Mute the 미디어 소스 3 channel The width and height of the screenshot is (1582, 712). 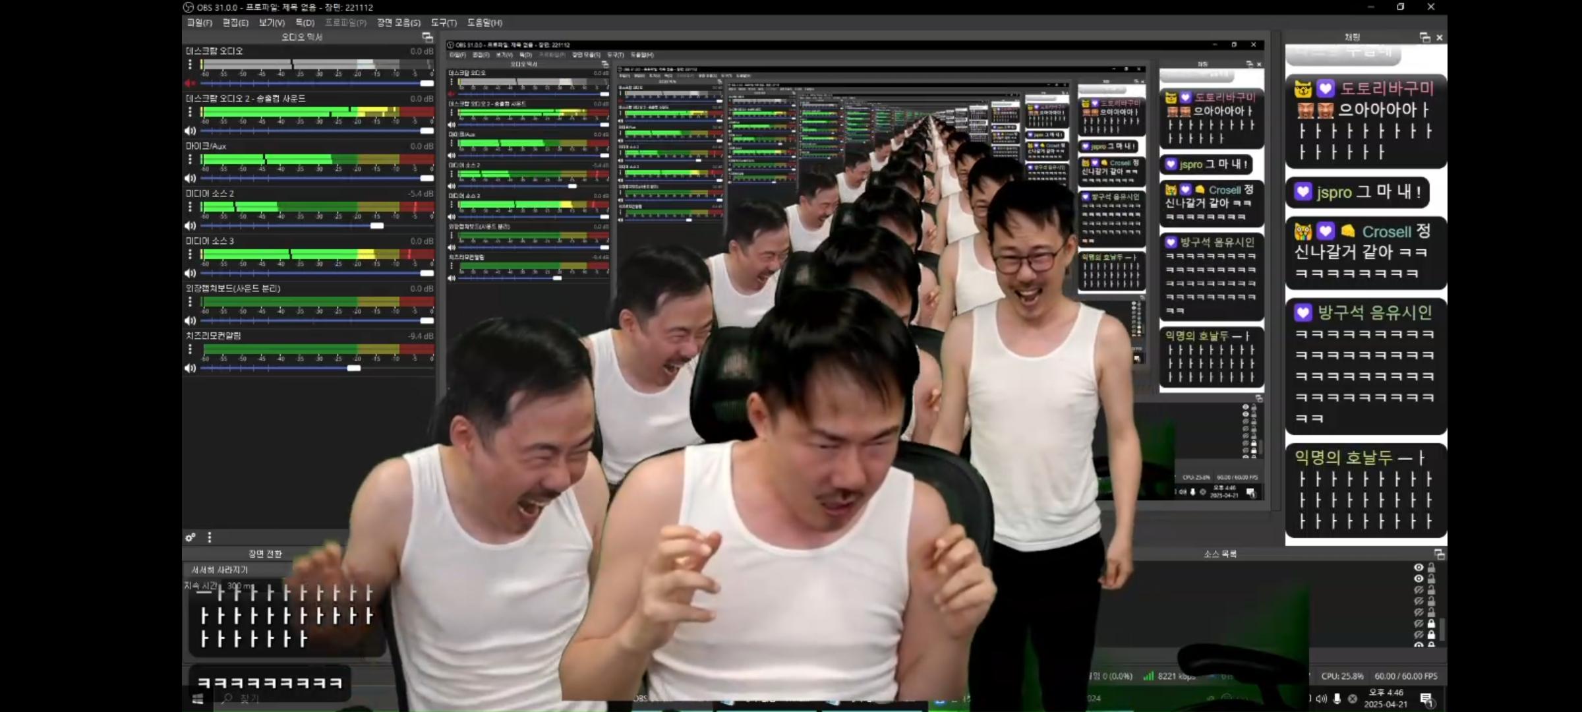[190, 273]
